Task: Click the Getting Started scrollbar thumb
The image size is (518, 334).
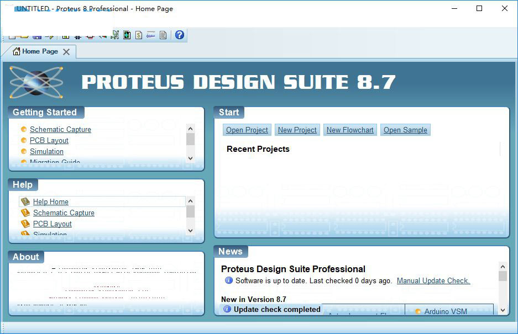Action: coord(190,139)
